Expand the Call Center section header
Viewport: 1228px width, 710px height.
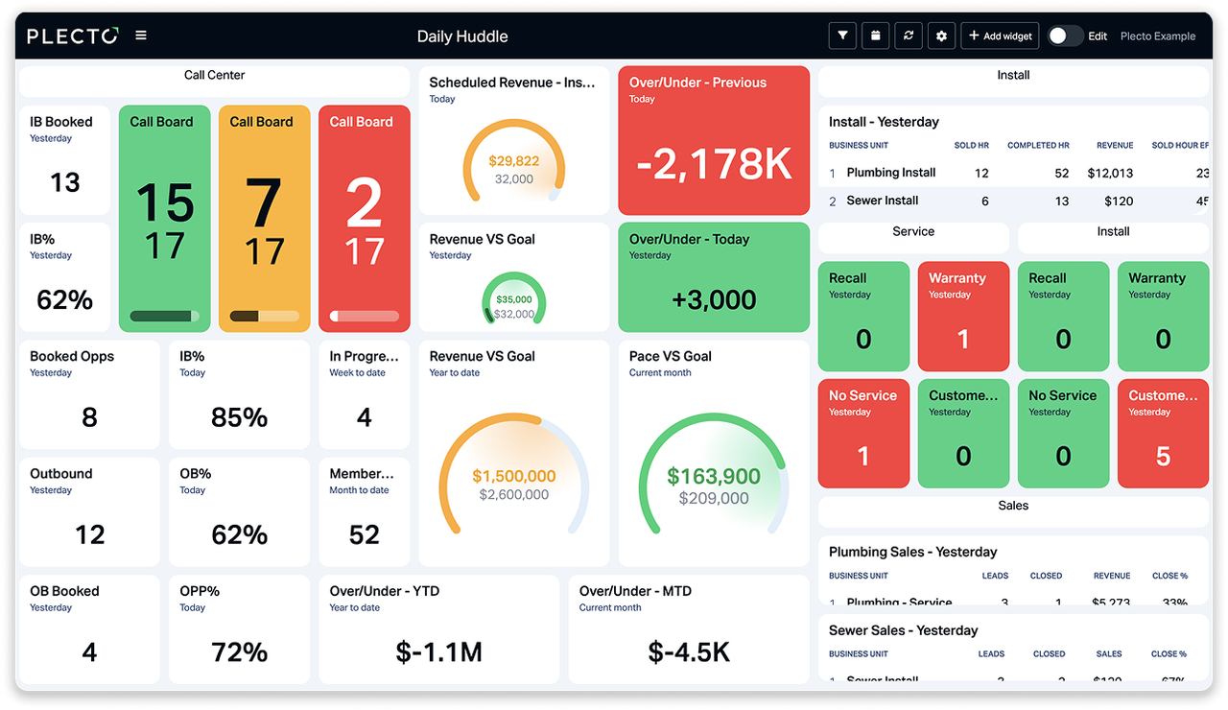(214, 74)
